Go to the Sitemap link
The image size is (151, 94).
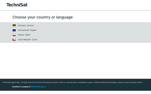coord(121,82)
